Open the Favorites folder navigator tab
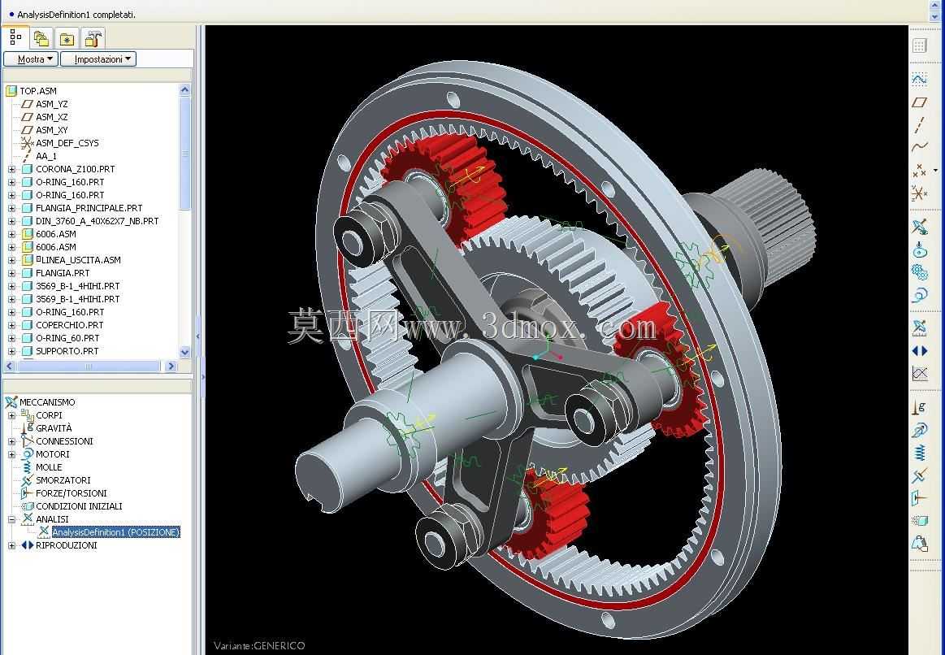This screenshot has height=655, width=945. click(x=67, y=39)
